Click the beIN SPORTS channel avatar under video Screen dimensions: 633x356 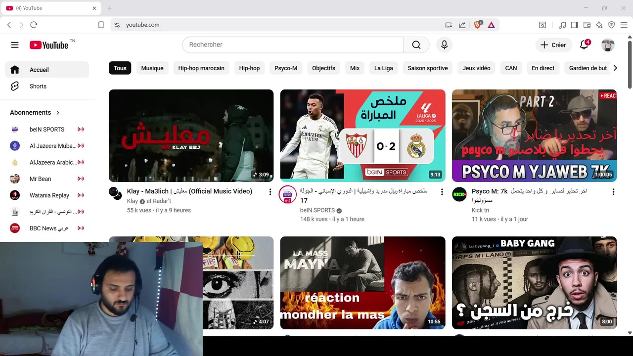(x=288, y=194)
